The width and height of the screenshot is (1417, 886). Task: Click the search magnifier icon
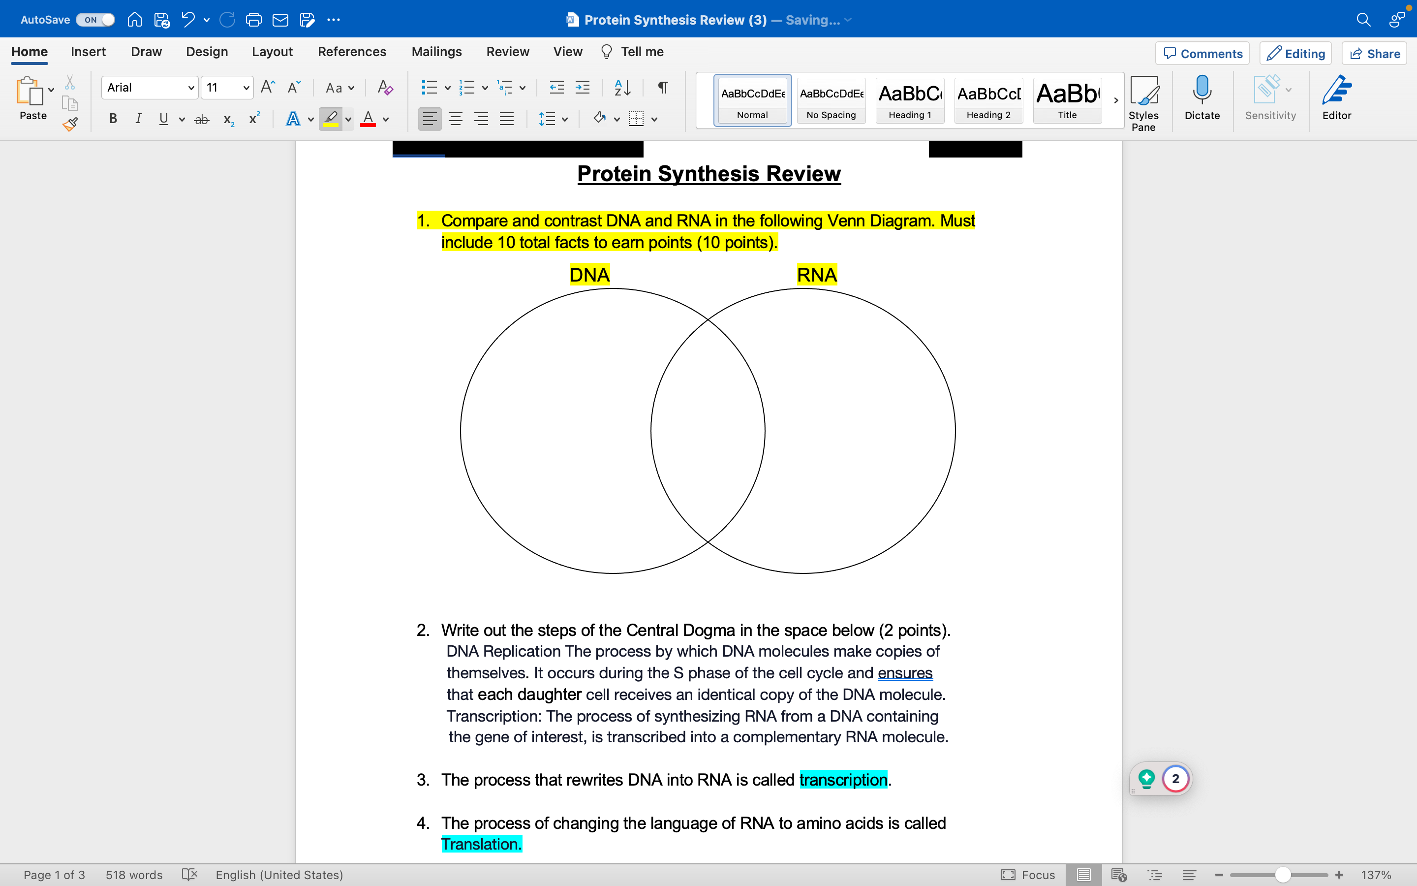coord(1364,19)
